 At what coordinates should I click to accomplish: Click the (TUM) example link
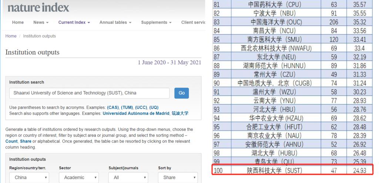[x=127, y=108]
